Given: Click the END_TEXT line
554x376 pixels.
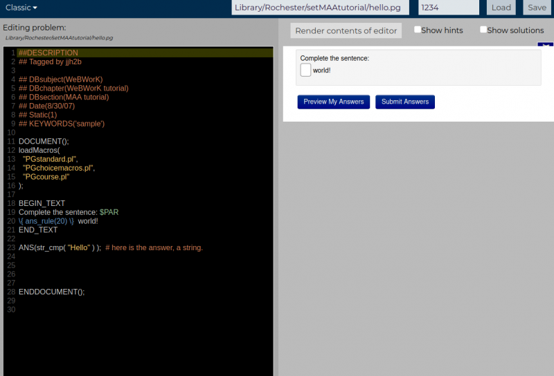Looking at the screenshot, I should 38,230.
